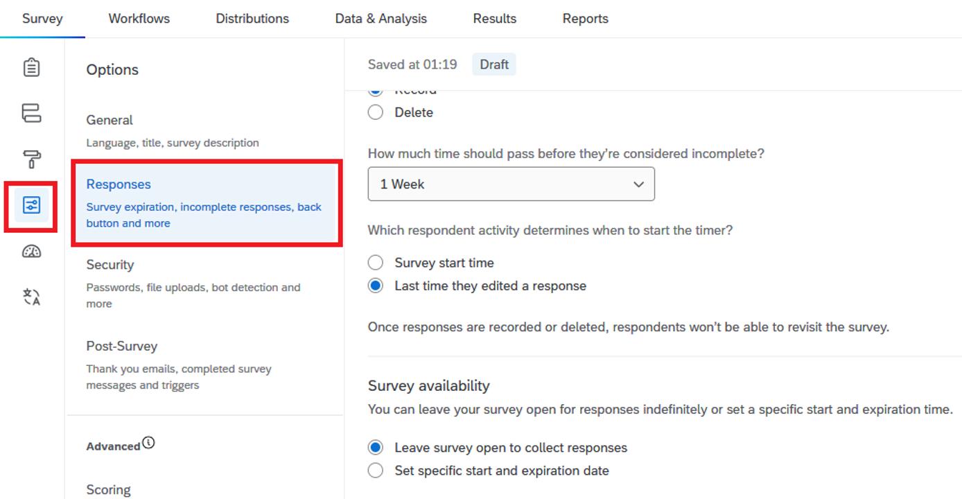Open the Quota gauge icon

click(x=31, y=251)
